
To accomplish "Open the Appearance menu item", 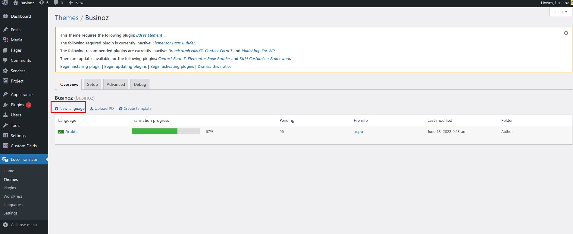I will [x=21, y=94].
